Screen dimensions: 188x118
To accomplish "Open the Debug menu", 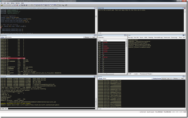I will pyautogui.click(x=13, y=3).
